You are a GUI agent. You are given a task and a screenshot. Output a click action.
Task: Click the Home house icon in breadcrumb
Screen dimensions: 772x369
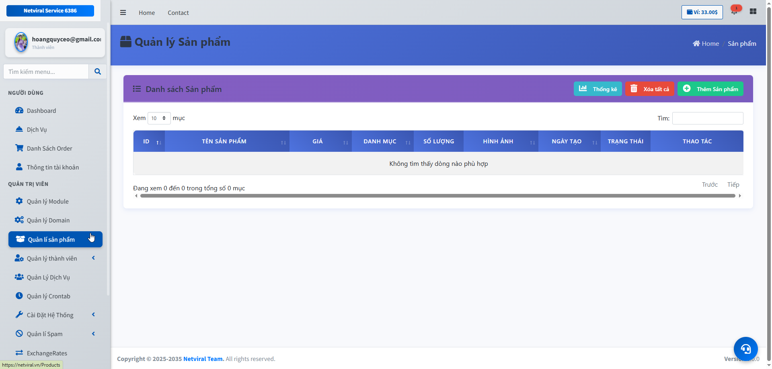pos(696,44)
